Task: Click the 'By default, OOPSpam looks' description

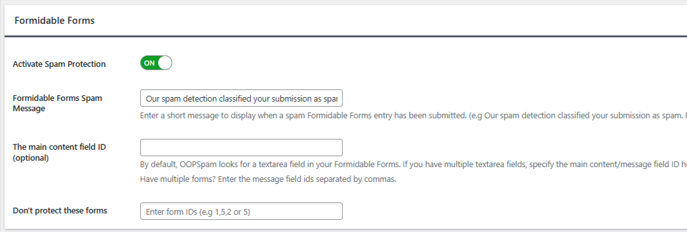Action: [413, 165]
